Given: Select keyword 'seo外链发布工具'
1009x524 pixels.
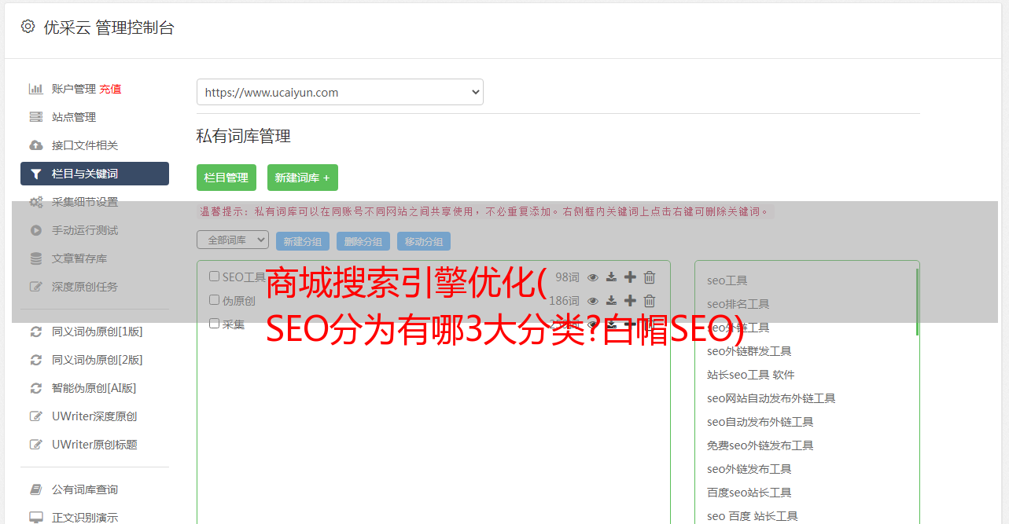Looking at the screenshot, I should (749, 469).
